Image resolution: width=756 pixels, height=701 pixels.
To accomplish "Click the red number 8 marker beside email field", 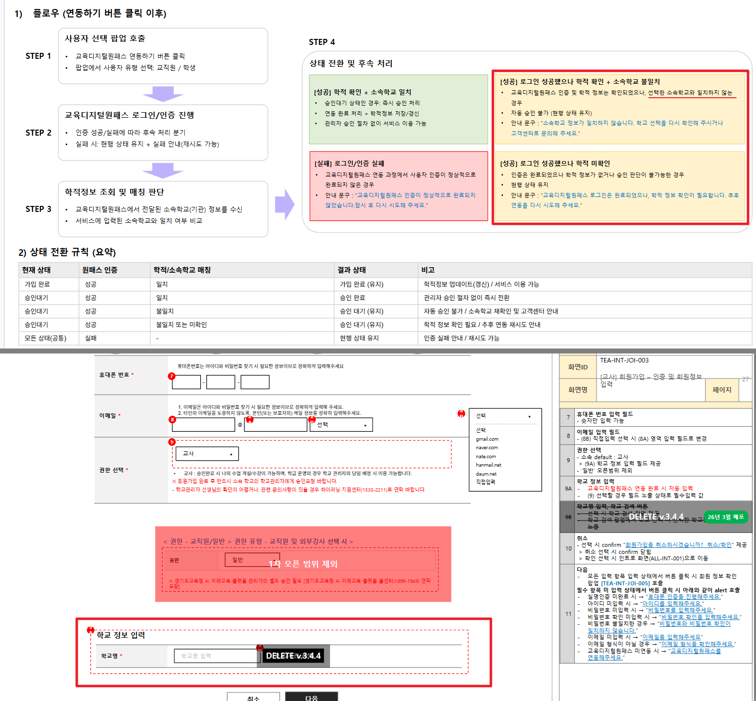I will click(x=172, y=419).
